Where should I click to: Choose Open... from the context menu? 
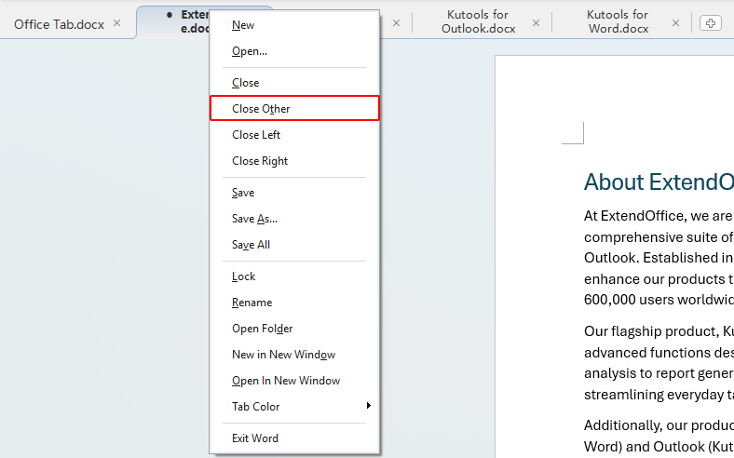point(294,51)
